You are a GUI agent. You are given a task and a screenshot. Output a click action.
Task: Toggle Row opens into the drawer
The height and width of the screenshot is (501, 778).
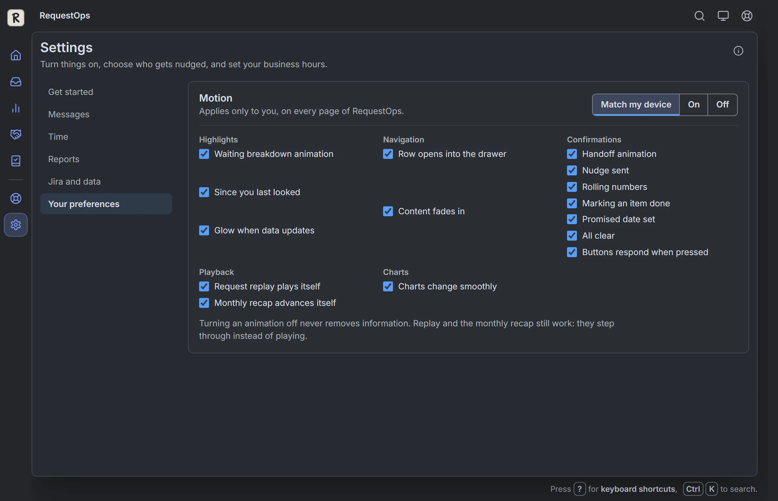388,154
